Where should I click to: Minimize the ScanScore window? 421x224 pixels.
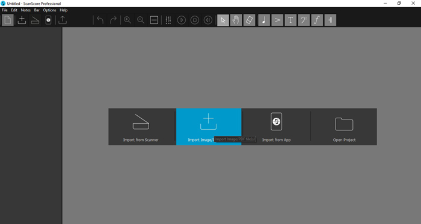(386, 4)
